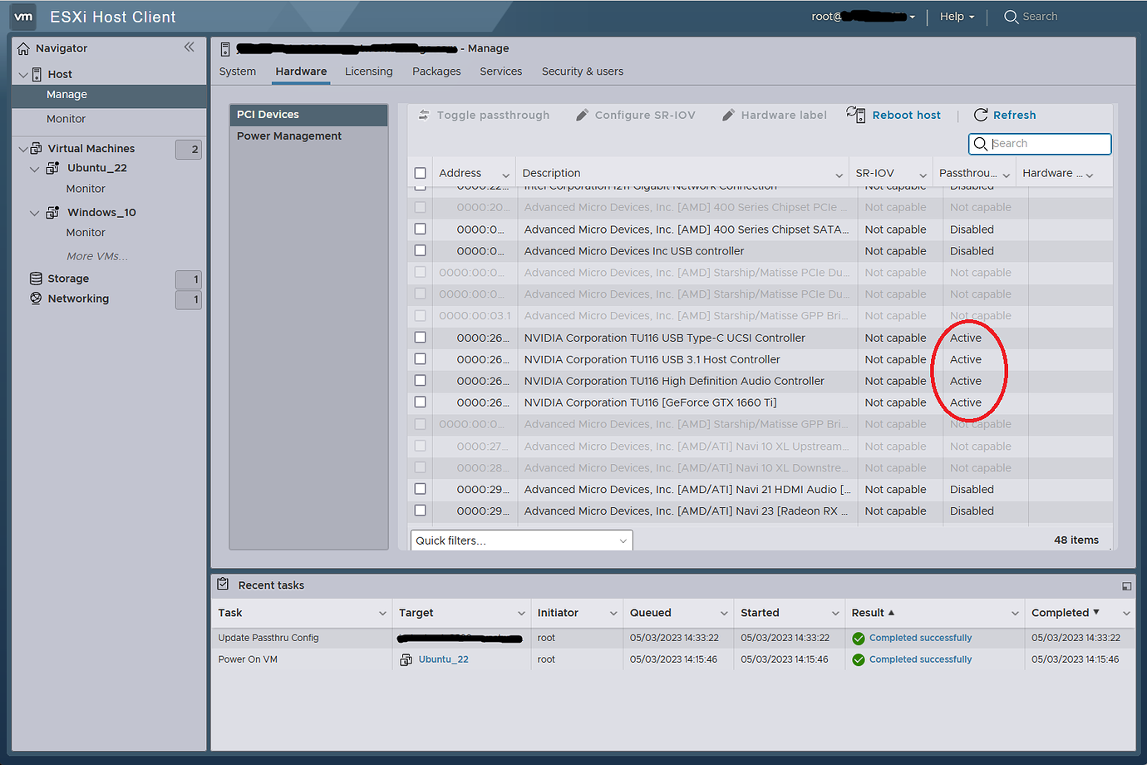
Task: Click the Reboot host button
Action: 894,115
